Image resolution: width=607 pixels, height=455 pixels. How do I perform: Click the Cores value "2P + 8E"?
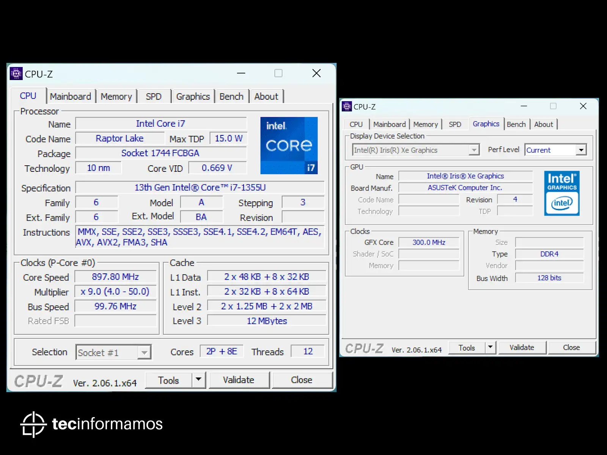coord(222,351)
